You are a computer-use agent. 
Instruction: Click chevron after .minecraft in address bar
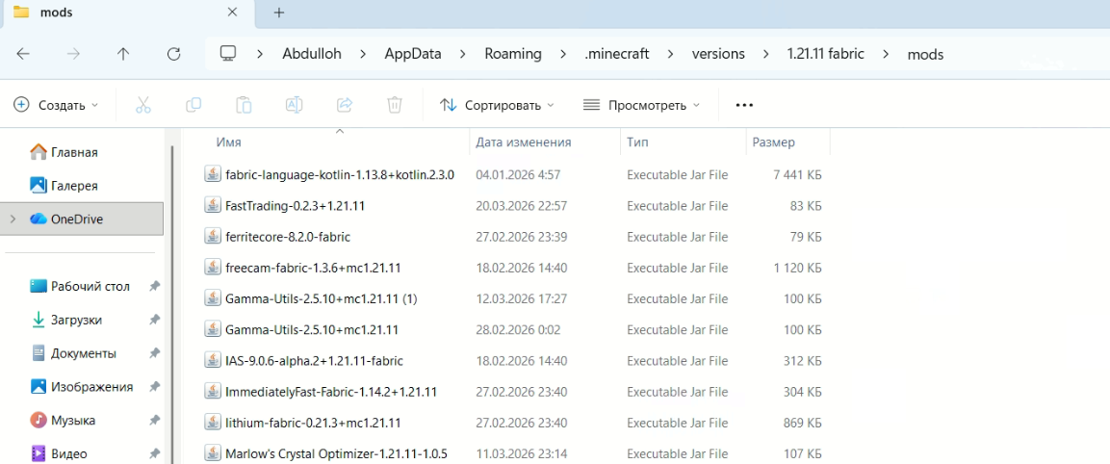pos(670,54)
